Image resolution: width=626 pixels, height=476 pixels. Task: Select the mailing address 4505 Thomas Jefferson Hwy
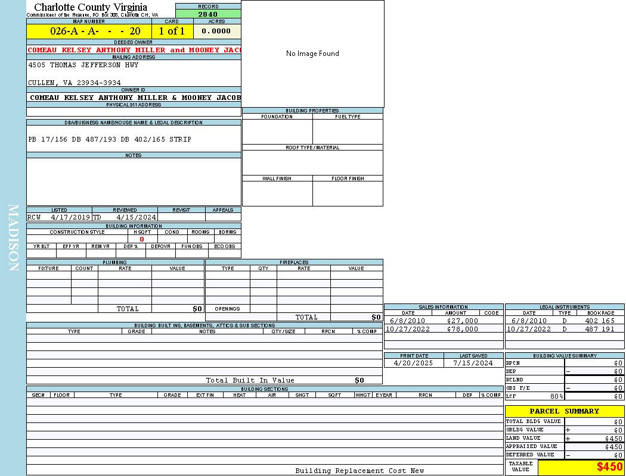click(83, 65)
